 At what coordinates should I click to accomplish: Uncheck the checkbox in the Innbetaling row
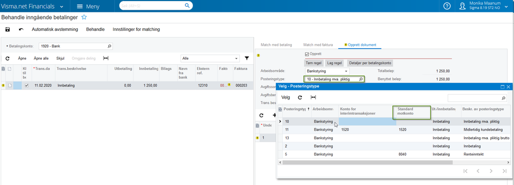click(x=27, y=85)
